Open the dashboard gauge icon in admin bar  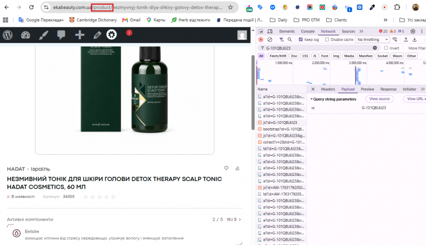click(x=26, y=35)
